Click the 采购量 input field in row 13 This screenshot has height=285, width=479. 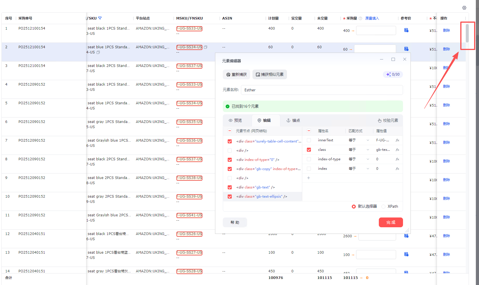(376, 255)
